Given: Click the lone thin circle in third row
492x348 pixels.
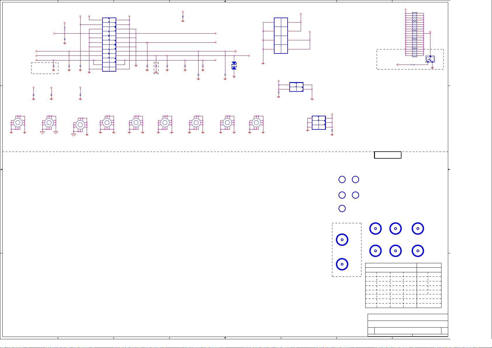Looking at the screenshot, I should tap(342, 208).
